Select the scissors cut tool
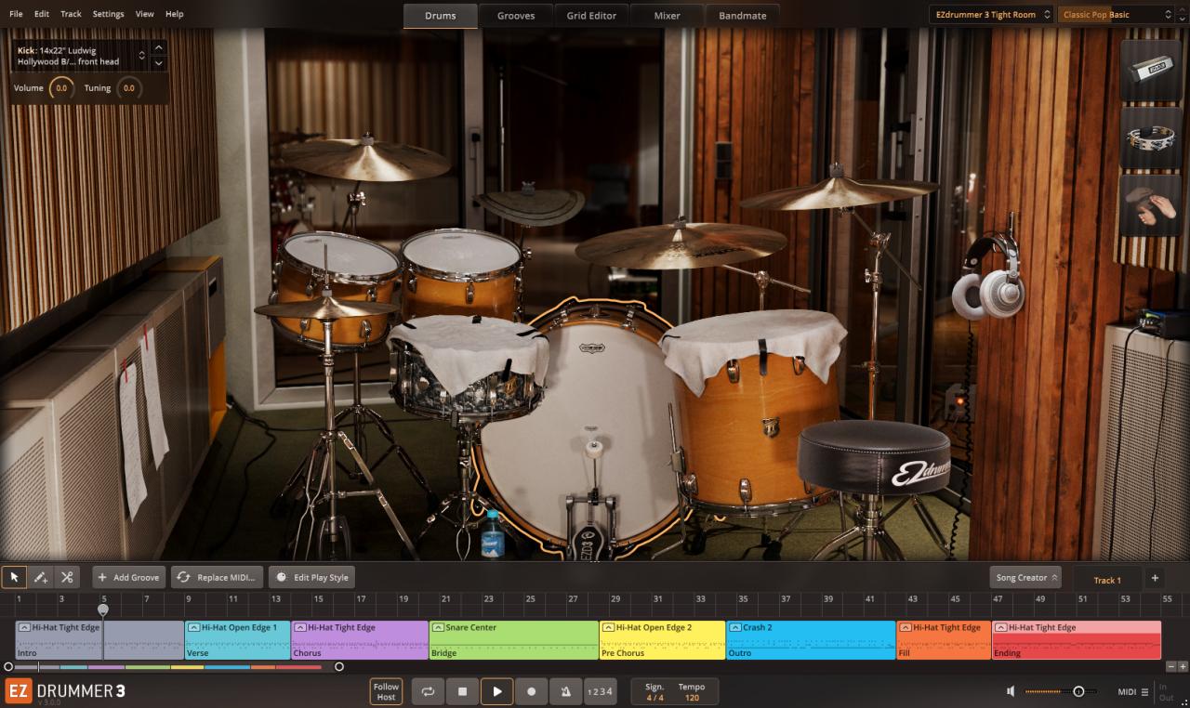Image resolution: width=1190 pixels, height=708 pixels. pyautogui.click(x=67, y=577)
